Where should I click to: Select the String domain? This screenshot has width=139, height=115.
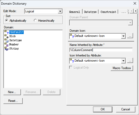coord(14,48)
